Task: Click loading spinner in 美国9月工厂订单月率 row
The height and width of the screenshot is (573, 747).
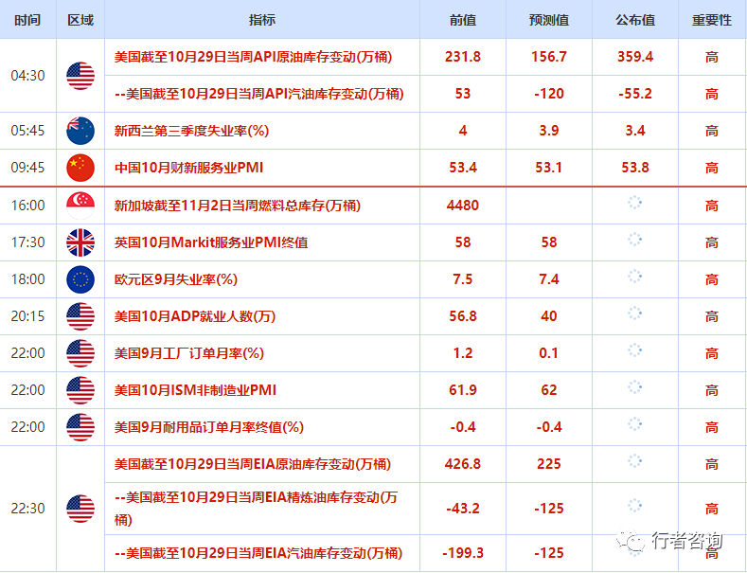Action: pos(634,350)
